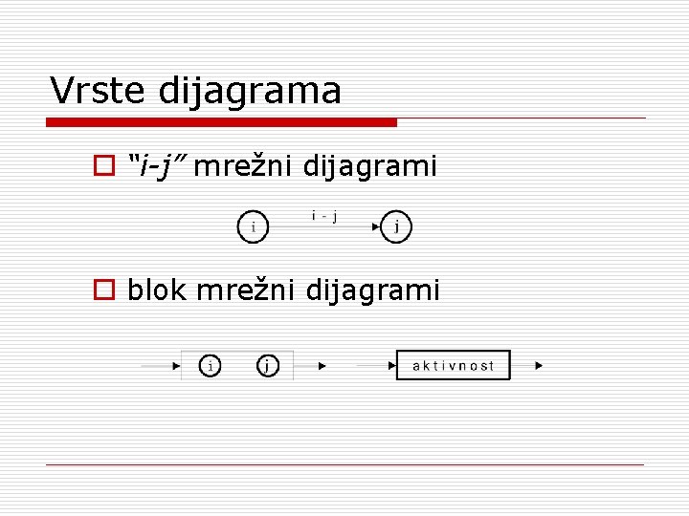Click the arrowhead just right of the i-j block
Image resolution: width=689 pixels, height=516 pixels.
[322, 365]
